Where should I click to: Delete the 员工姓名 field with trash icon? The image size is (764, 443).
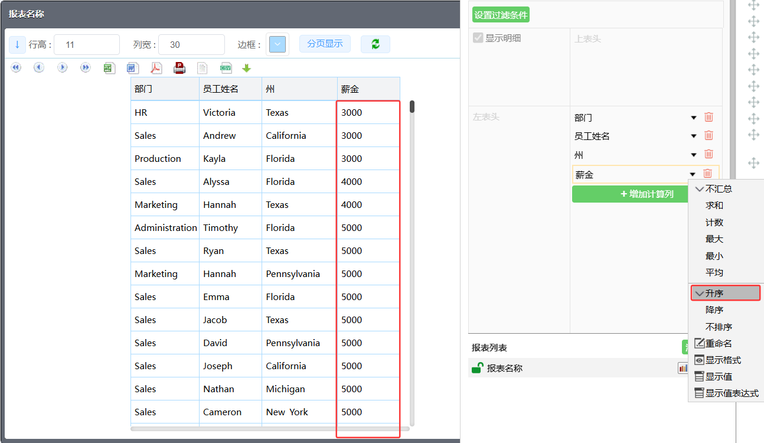(709, 136)
